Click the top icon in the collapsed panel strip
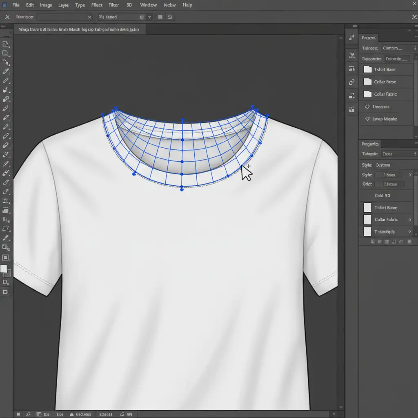The width and height of the screenshot is (418, 418). point(351,38)
